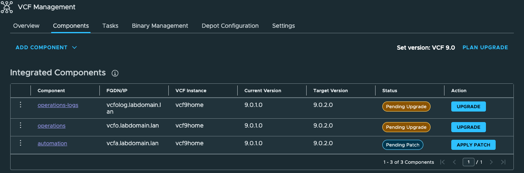Open the actions menu for operations-logs row
This screenshot has height=173, width=524.
pyautogui.click(x=20, y=105)
